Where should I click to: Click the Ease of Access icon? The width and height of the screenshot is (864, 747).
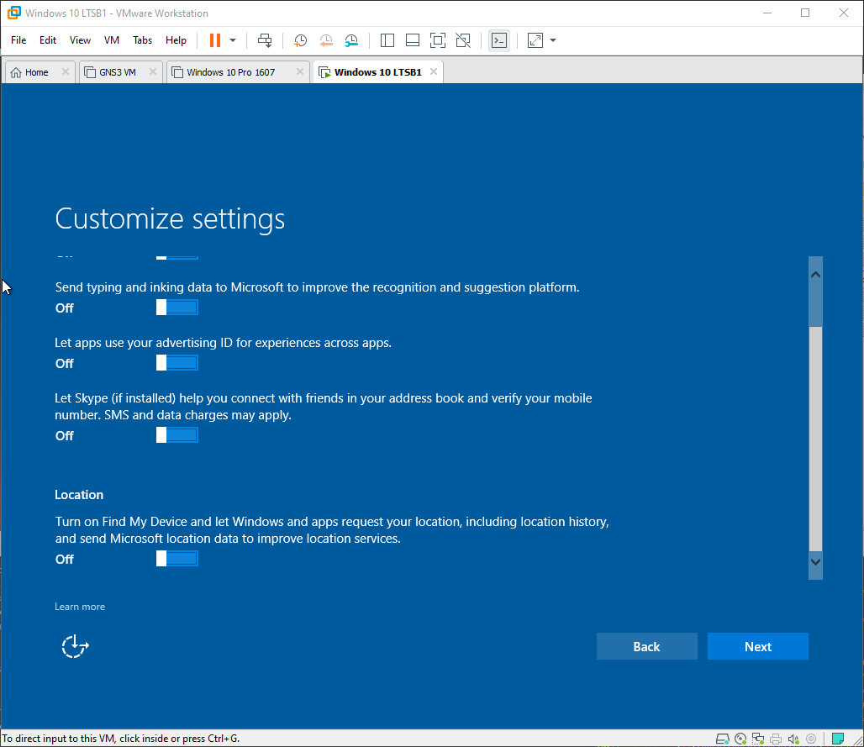(x=75, y=646)
